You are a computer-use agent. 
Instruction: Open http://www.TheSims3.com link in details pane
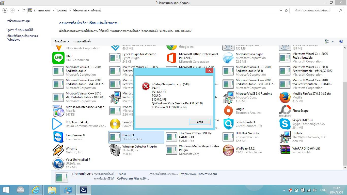click(199, 174)
